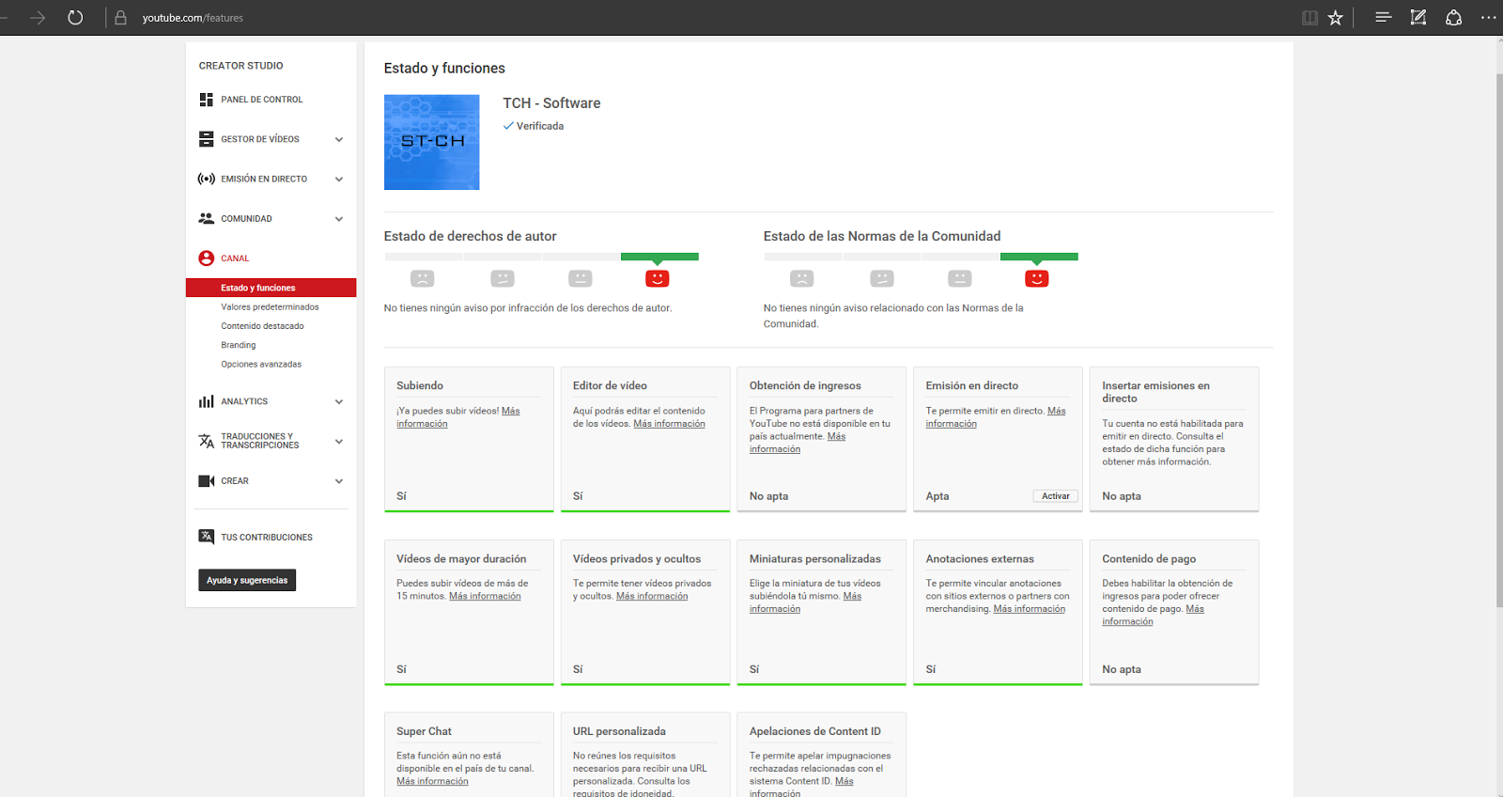Click the browser share icon
The image size is (1503, 797).
pyautogui.click(x=1453, y=18)
